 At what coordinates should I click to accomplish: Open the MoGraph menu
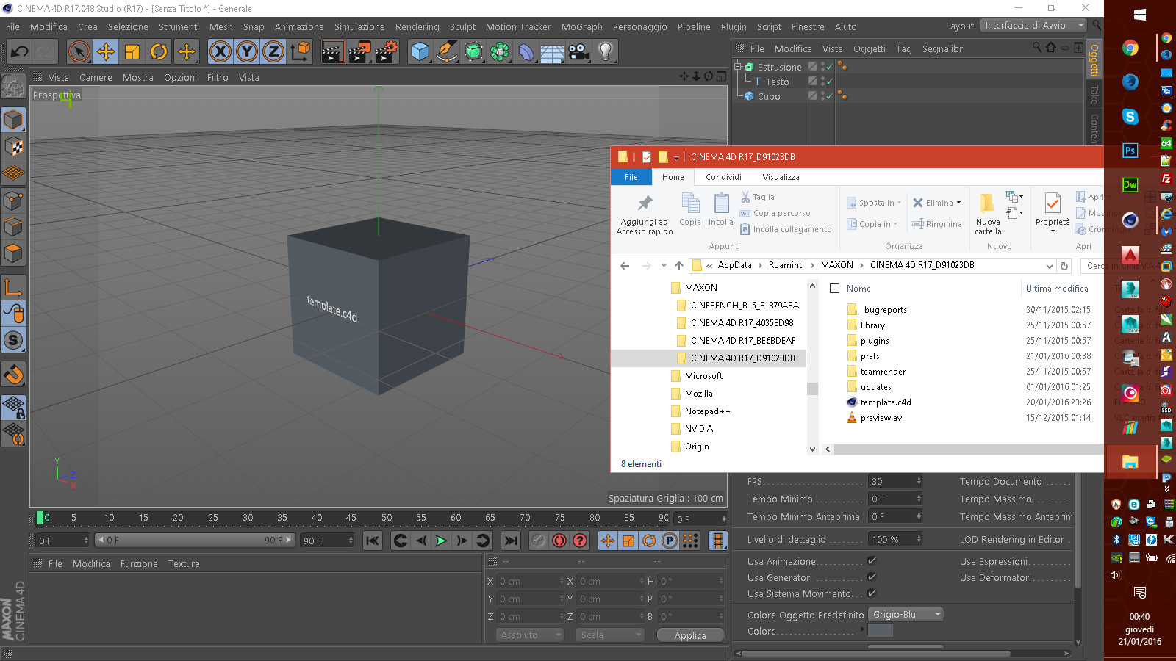tap(581, 26)
